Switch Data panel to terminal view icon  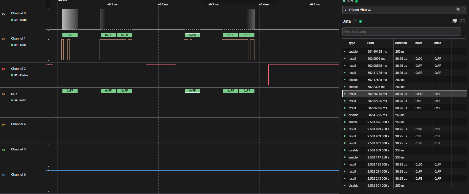coord(462,21)
